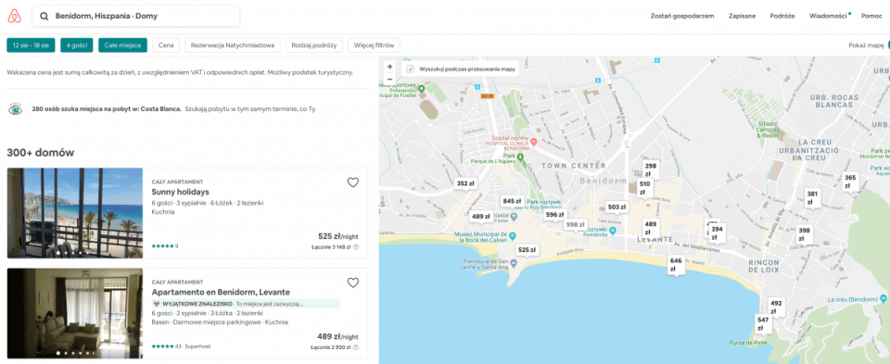Viewport: 890px width, 364px height.
Task: Open the Podróże menu
Action: (782, 16)
